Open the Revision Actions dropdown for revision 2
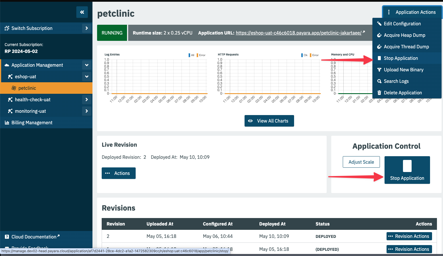443x256 pixels. tap(409, 236)
